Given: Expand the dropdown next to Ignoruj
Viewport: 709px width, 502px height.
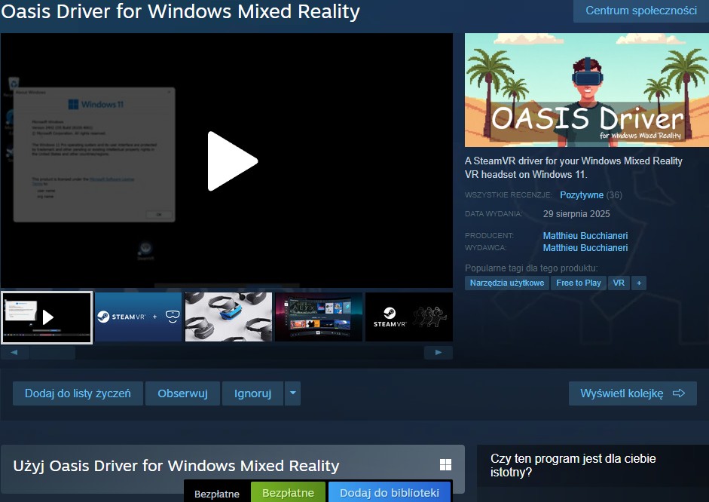Looking at the screenshot, I should pos(292,393).
